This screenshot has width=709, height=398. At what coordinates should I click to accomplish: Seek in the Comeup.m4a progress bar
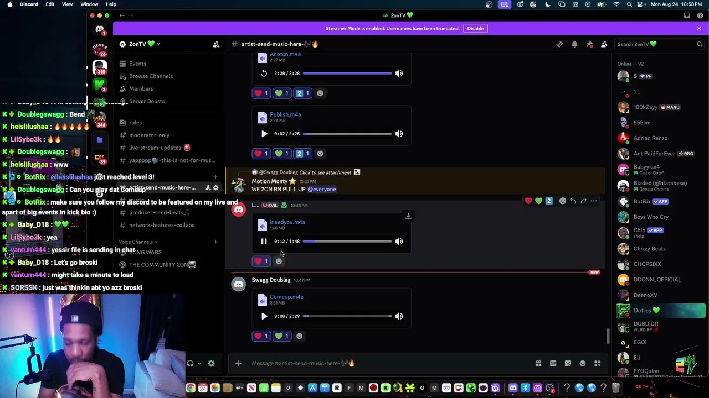[x=347, y=316]
